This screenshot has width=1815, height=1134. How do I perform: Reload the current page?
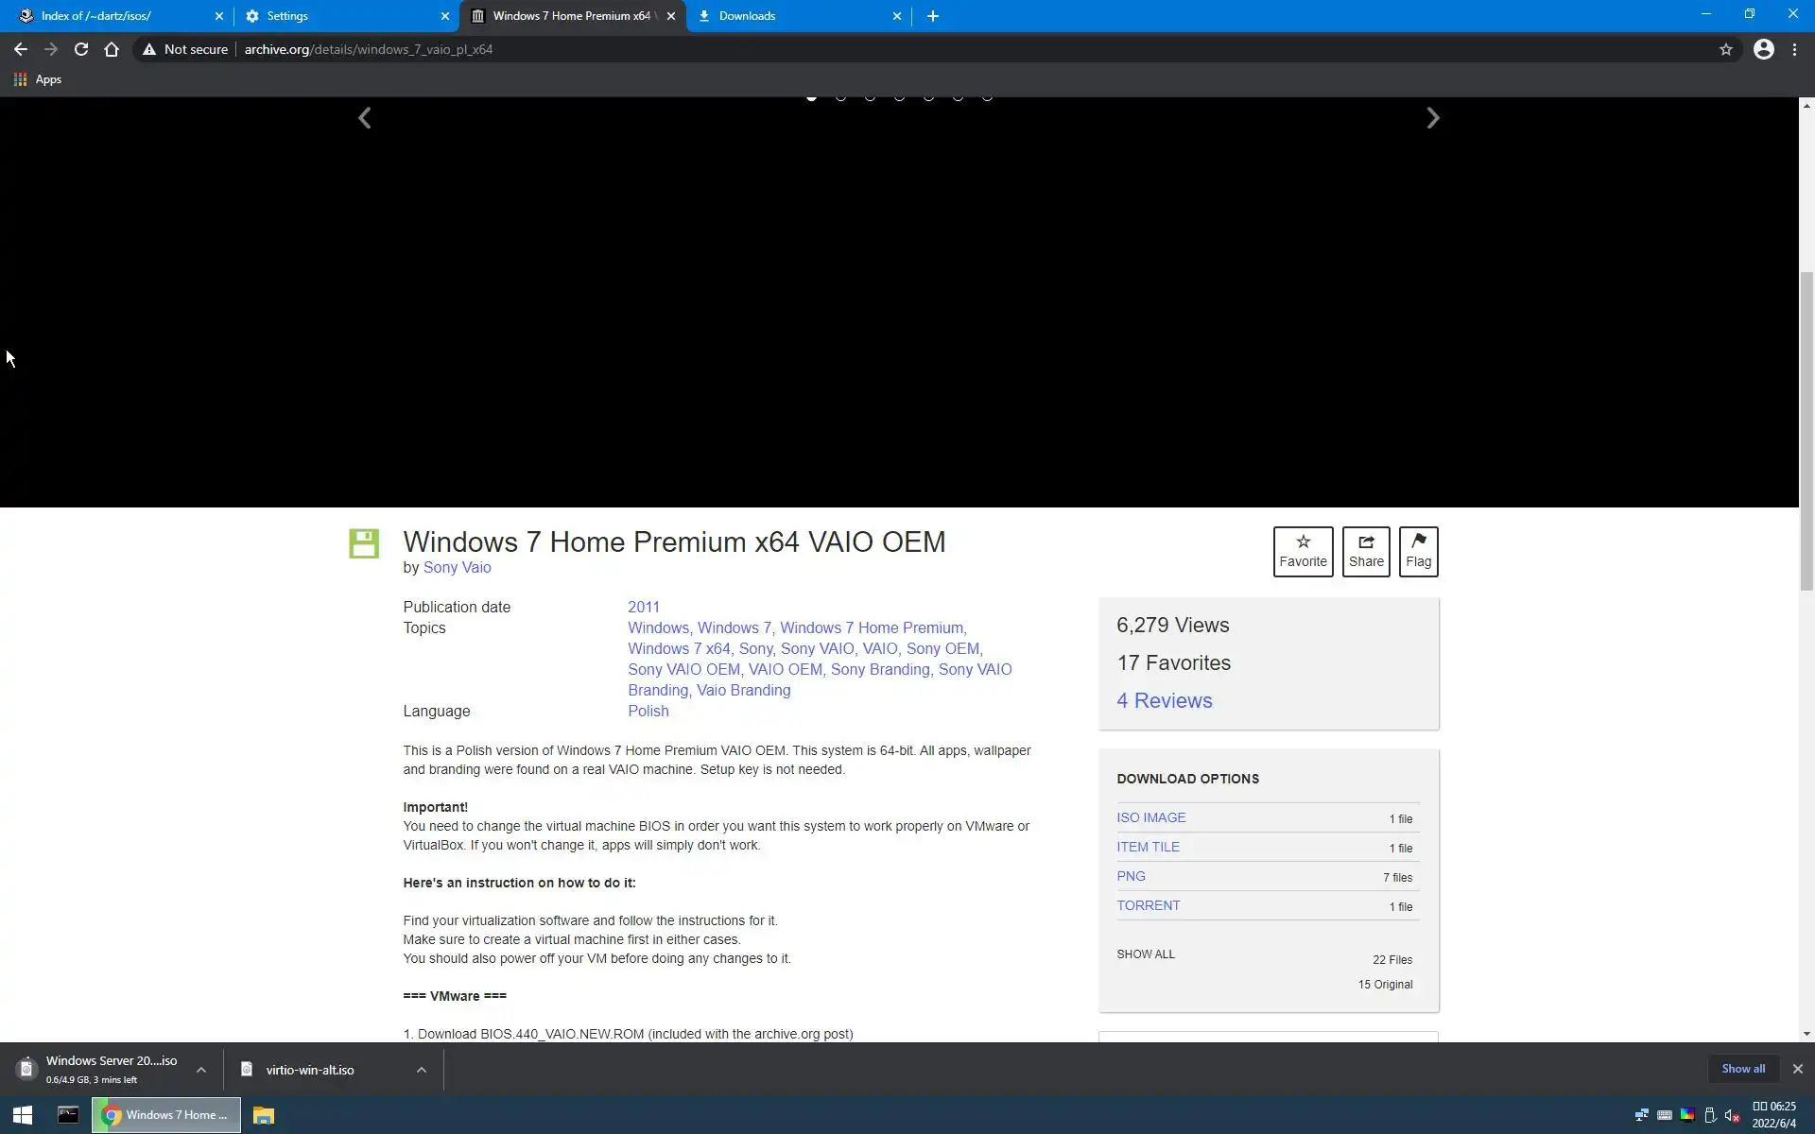coord(81,49)
